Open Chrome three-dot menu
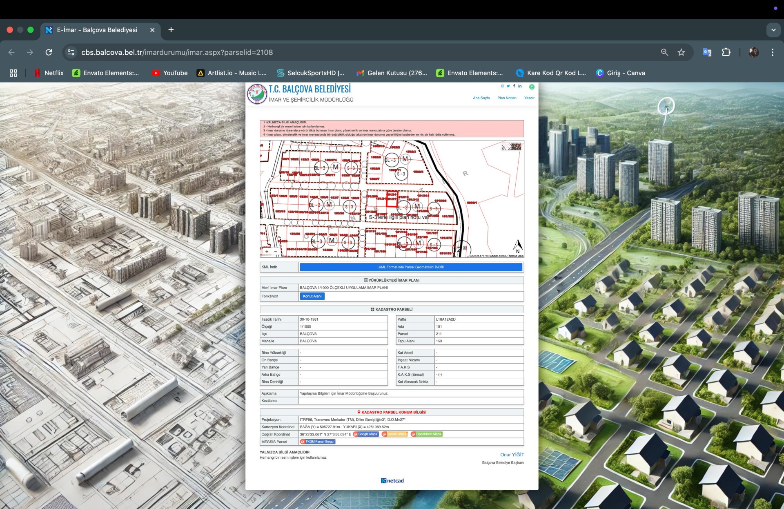 coord(772,52)
